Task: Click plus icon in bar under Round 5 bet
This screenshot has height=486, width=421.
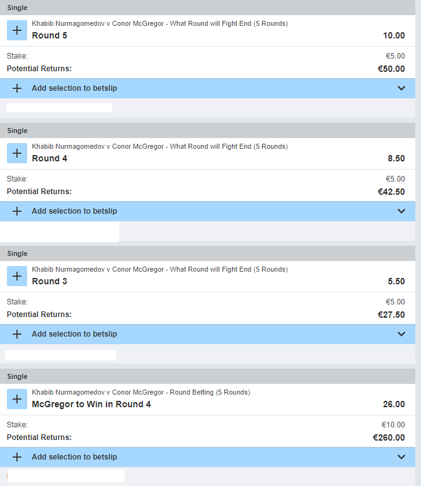Action: point(17,88)
